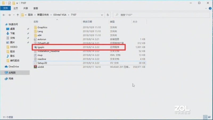Minimize the 7107 Explorer window
This screenshot has width=213, height=120.
click(x=191, y=3)
